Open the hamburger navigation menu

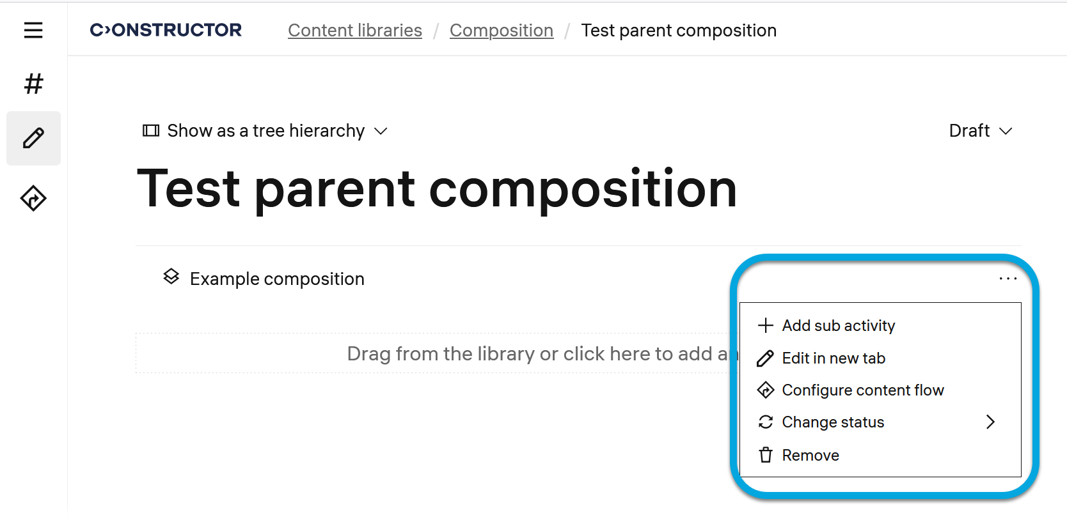(x=33, y=30)
